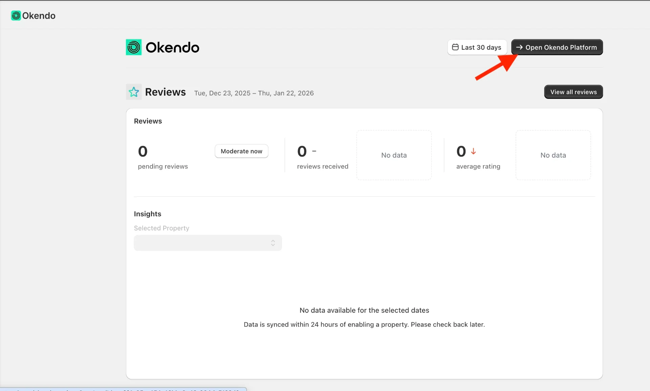The image size is (650, 391).
Task: Click the 'average rating' label
Action: (x=478, y=167)
